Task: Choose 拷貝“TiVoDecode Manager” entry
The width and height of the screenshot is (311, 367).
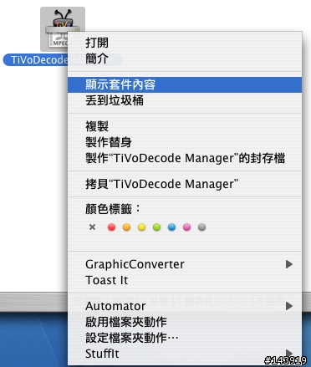Action: point(185,184)
